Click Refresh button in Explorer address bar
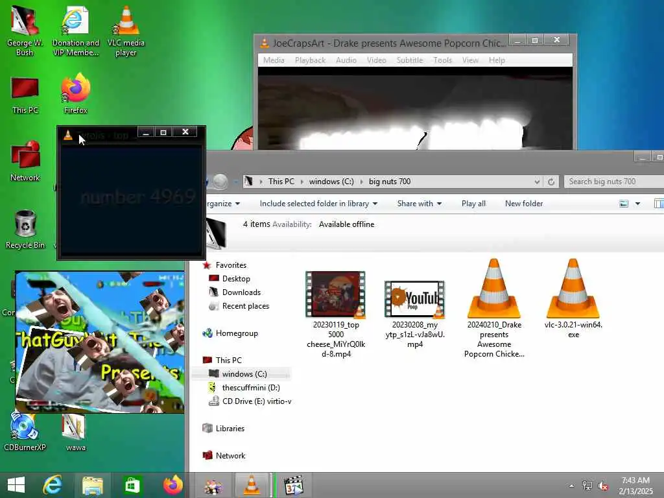This screenshot has width=664, height=498. [x=551, y=182]
